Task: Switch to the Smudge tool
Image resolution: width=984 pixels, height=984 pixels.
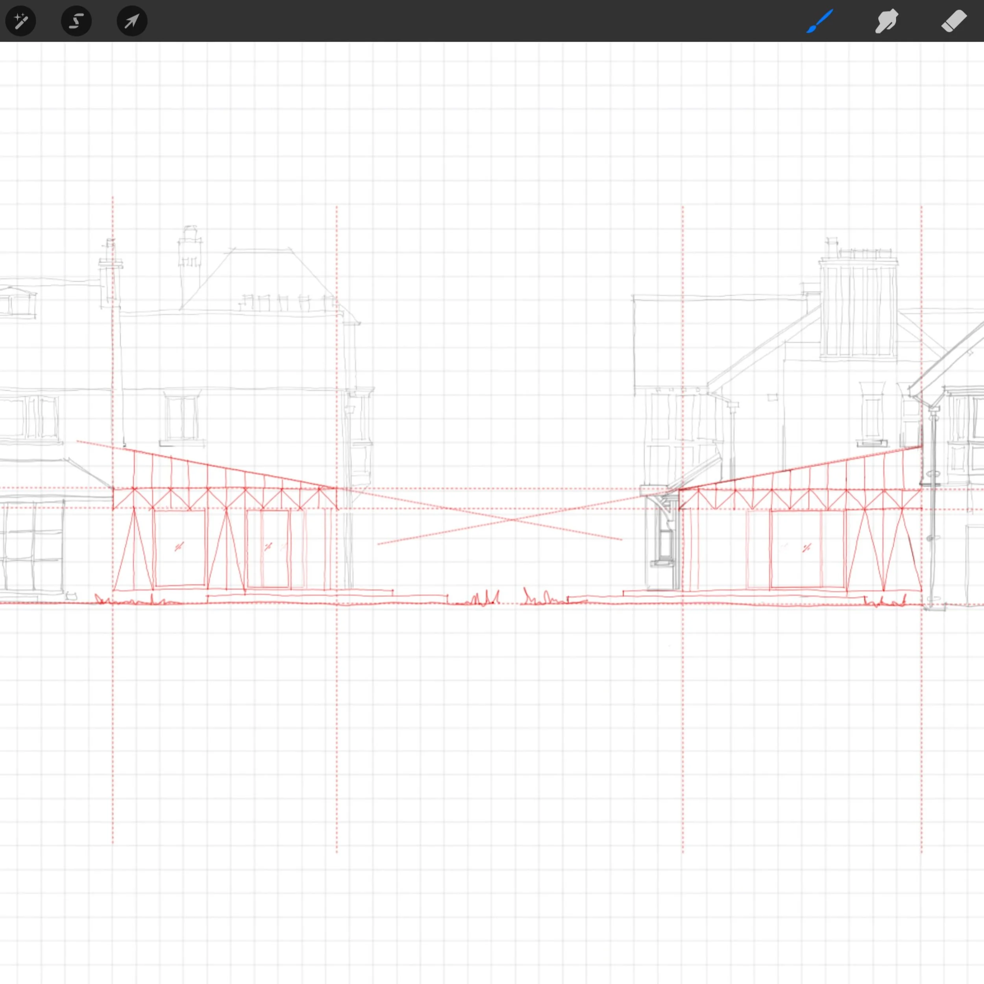Action: pyautogui.click(x=887, y=21)
